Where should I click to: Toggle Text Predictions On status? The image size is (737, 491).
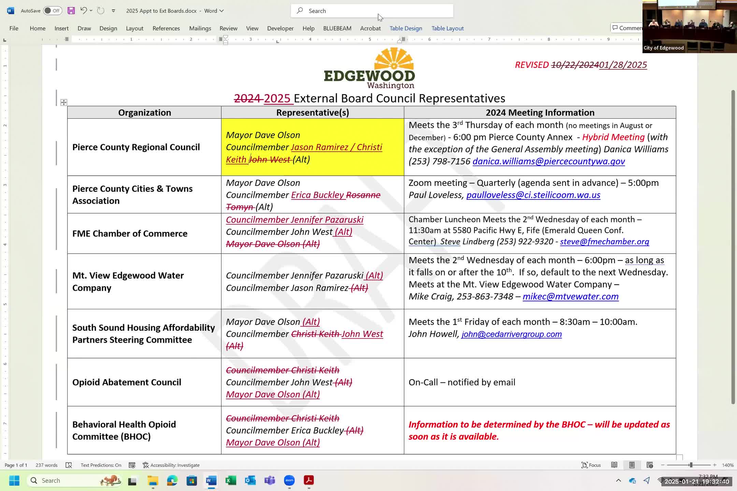(x=101, y=465)
